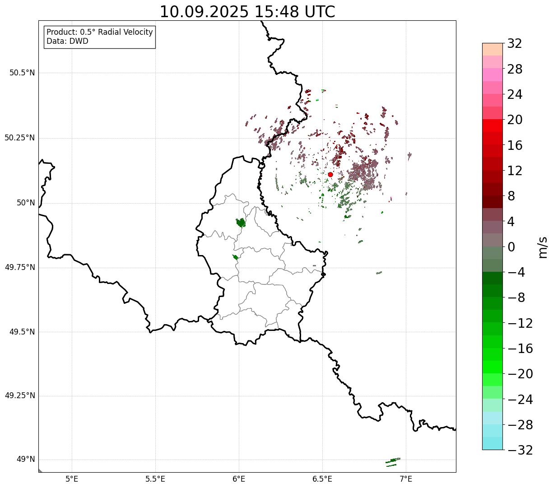
Task: Click the colorbar value −28
Action: point(520,425)
